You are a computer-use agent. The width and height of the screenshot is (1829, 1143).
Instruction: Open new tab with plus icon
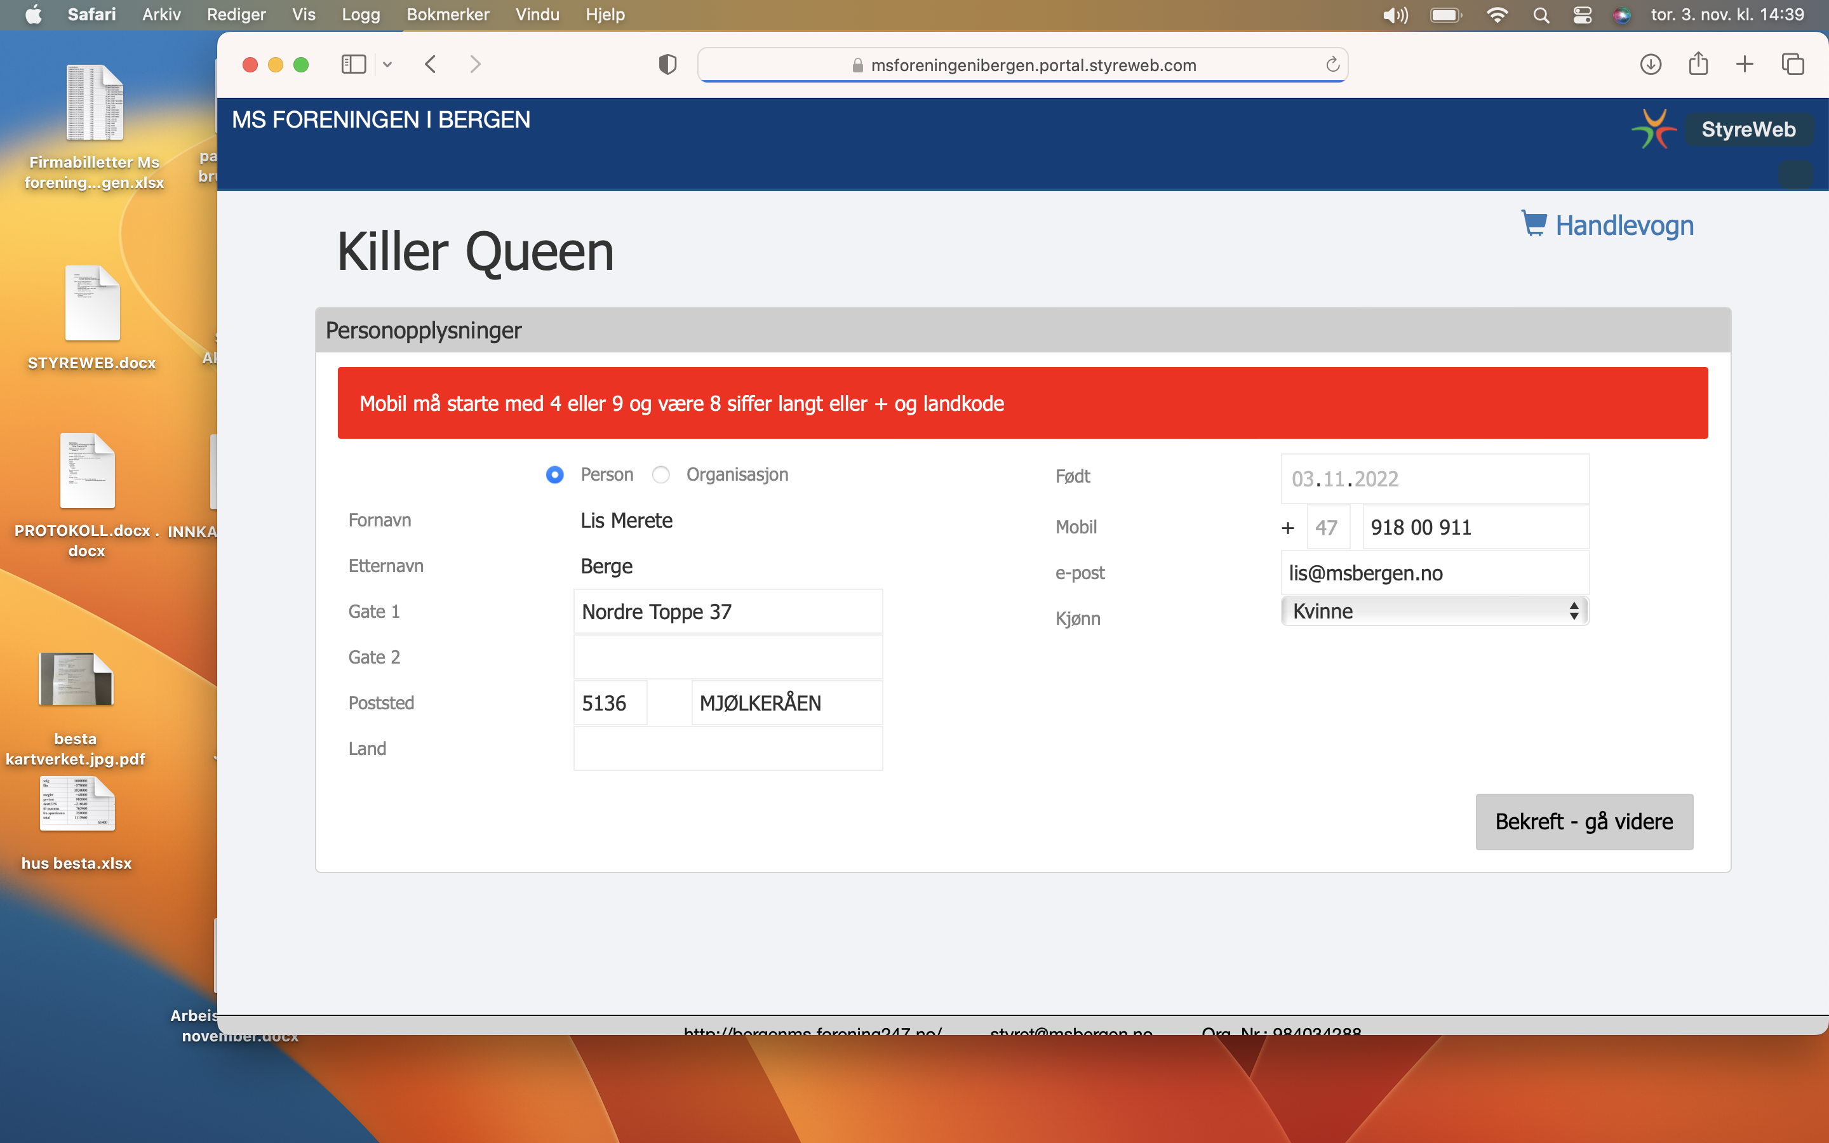point(1745,64)
